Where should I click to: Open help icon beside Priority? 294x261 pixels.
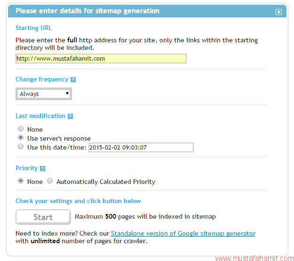coord(42,168)
